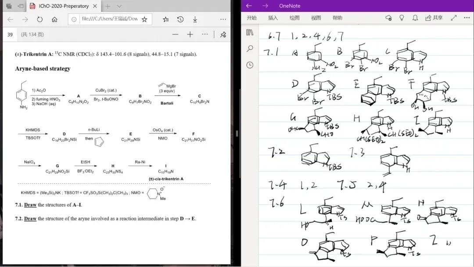Open OneNote notebook navigation panel

click(x=250, y=32)
